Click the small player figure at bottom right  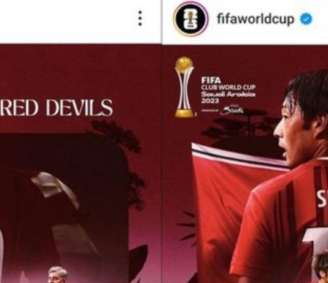(x=321, y=269)
